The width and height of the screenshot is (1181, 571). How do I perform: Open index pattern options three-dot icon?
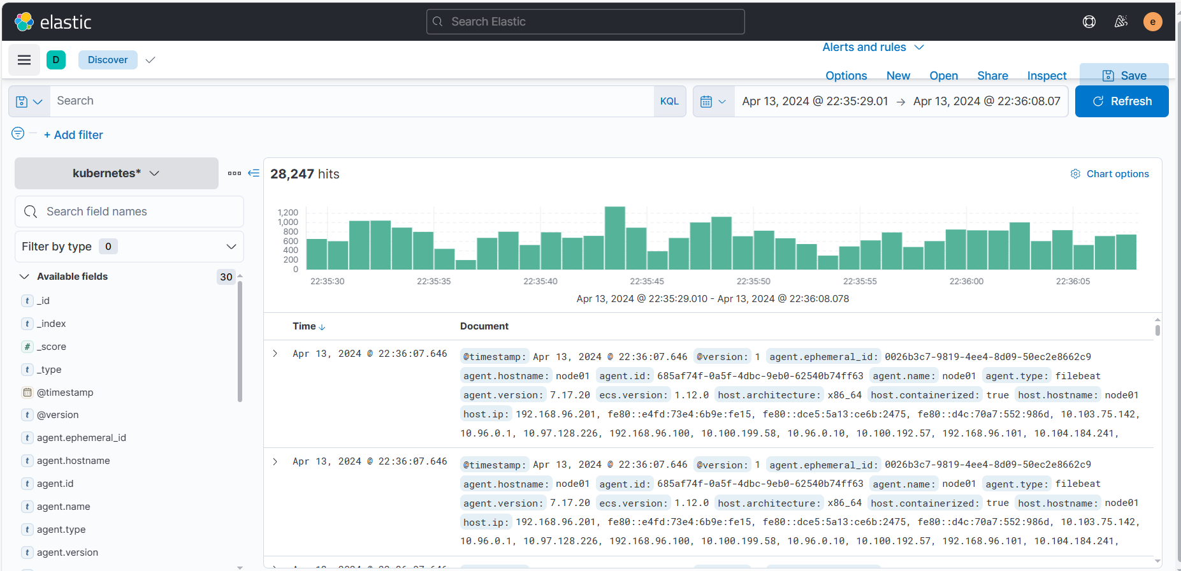pos(235,173)
